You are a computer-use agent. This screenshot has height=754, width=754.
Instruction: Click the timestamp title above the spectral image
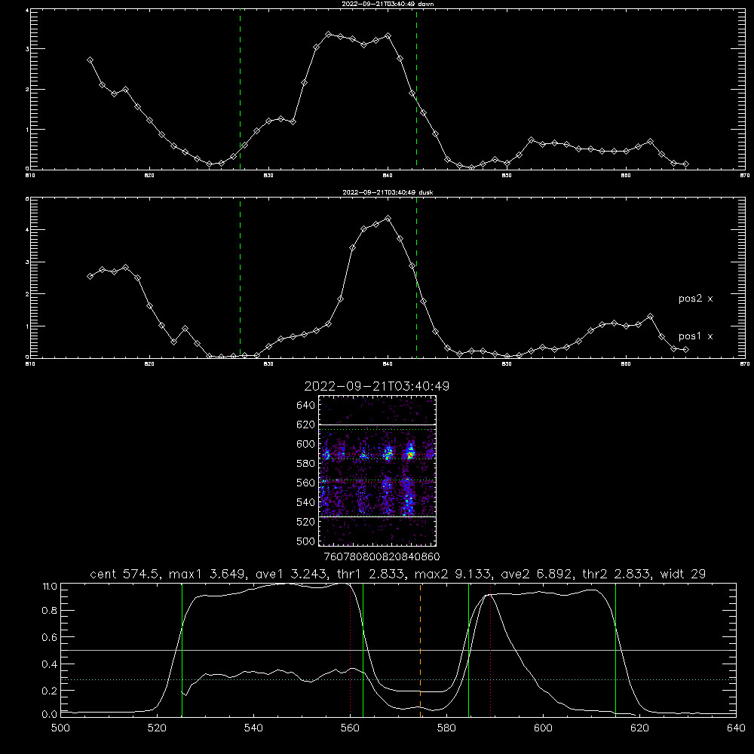click(377, 386)
